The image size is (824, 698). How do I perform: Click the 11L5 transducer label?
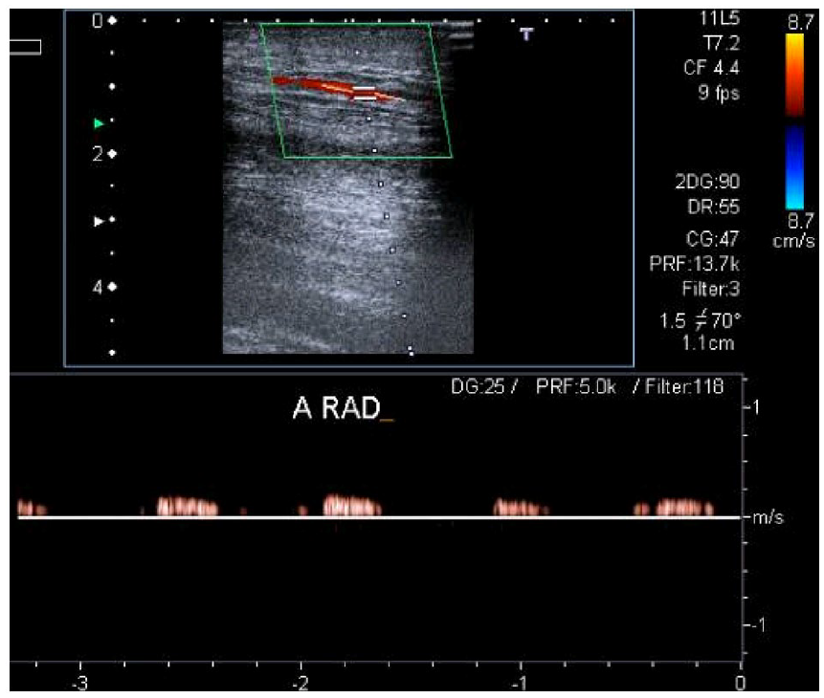click(720, 18)
